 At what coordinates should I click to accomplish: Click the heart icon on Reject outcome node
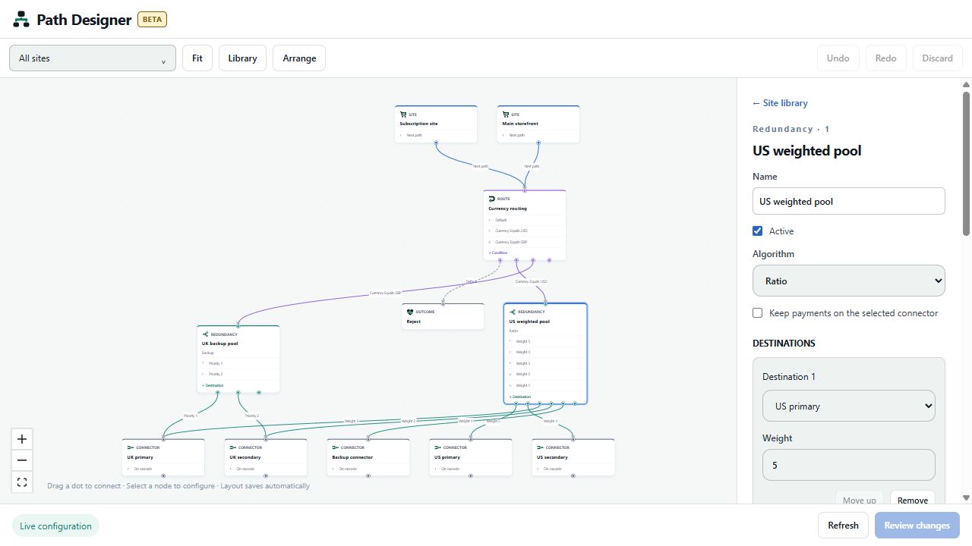point(410,312)
